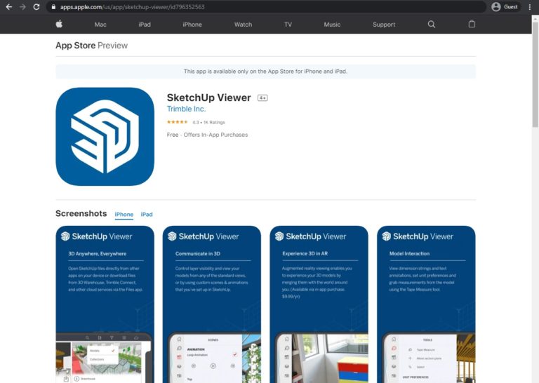Focus the address bar URL field
Image resolution: width=539 pixels, height=383 pixels.
266,7
